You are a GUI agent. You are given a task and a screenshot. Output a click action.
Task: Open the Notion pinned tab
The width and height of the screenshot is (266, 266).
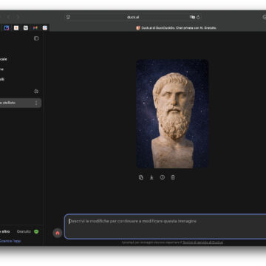click(26, 28)
